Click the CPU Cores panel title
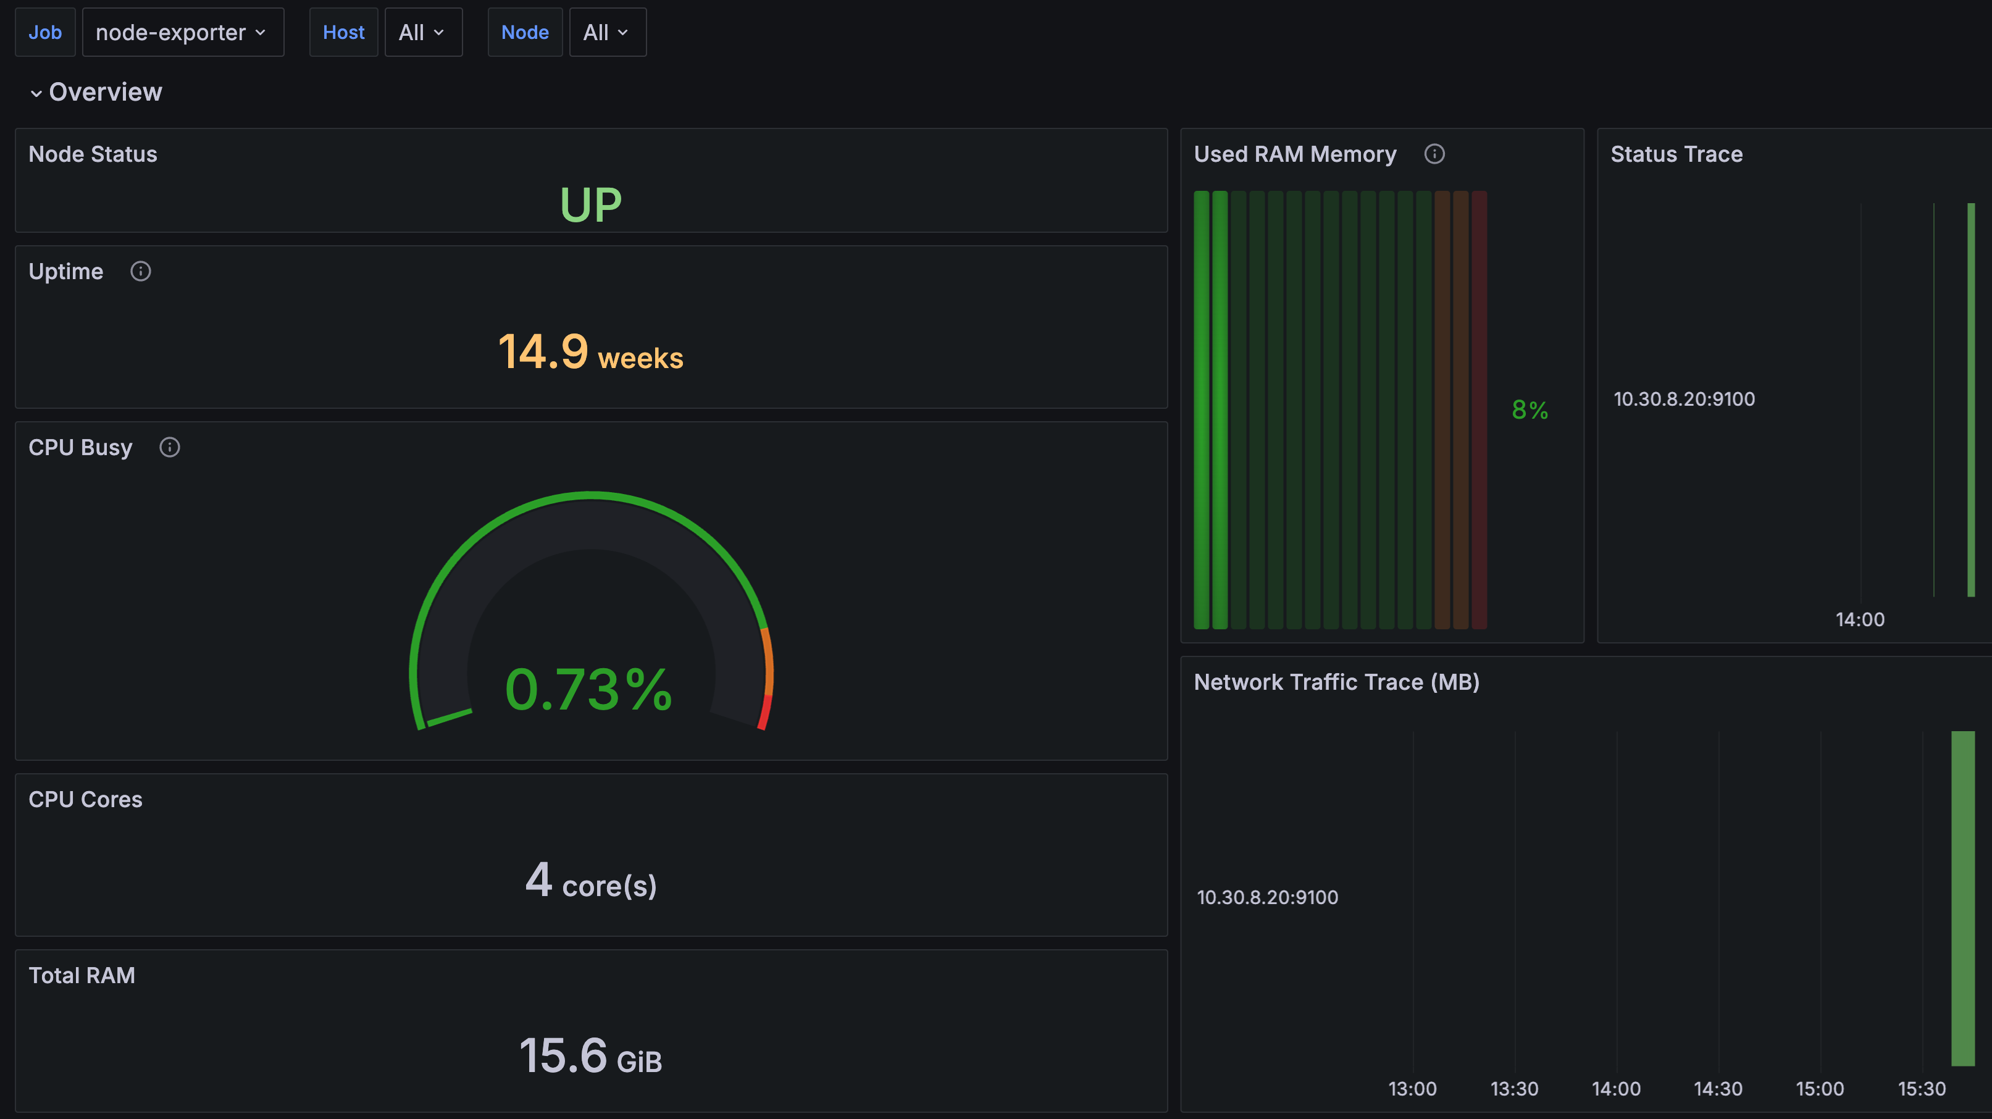1992x1119 pixels. coord(85,799)
